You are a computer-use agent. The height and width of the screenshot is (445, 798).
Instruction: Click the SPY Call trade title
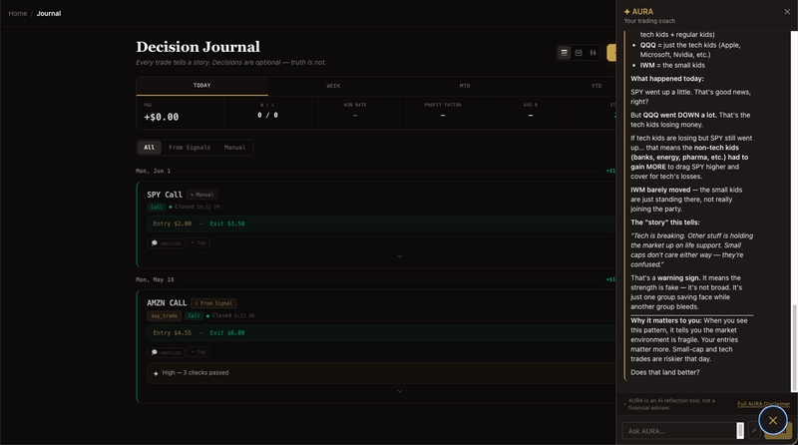click(x=165, y=195)
